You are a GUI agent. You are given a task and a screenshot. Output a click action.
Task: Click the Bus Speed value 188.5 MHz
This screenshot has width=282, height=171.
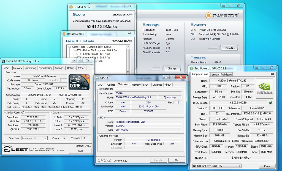pyautogui.click(x=33, y=125)
